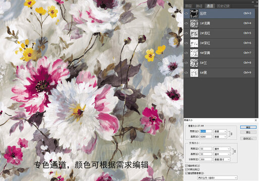260x181 pixels.
Task: Toggle 缩放样式 (Scale Styles) checkbox
Action: (186, 165)
